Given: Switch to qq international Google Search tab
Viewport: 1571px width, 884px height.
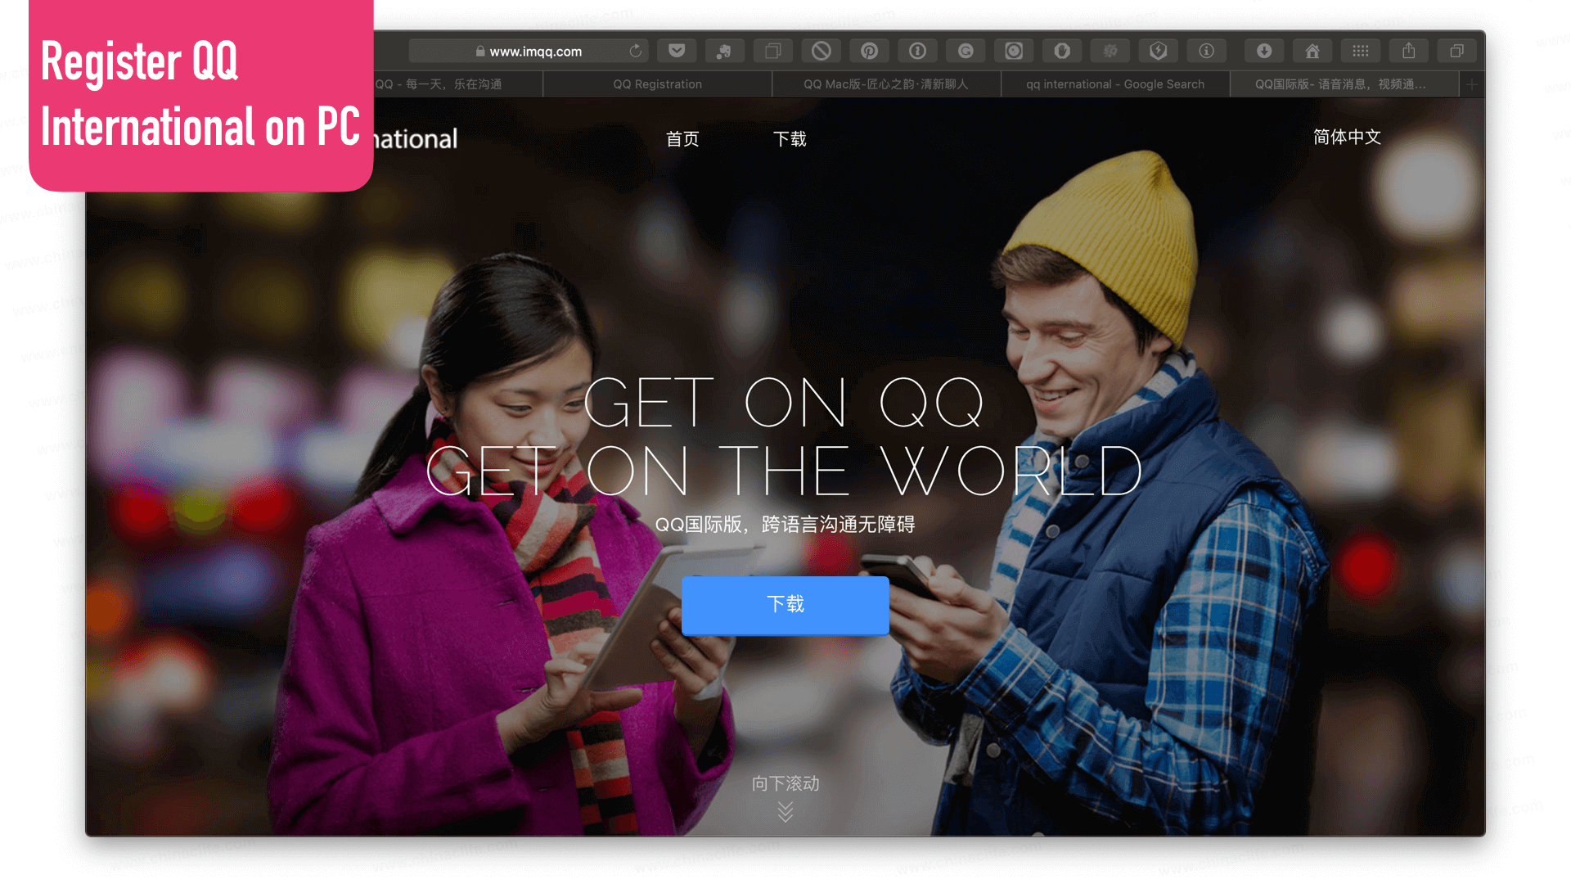Looking at the screenshot, I should coord(1115,84).
